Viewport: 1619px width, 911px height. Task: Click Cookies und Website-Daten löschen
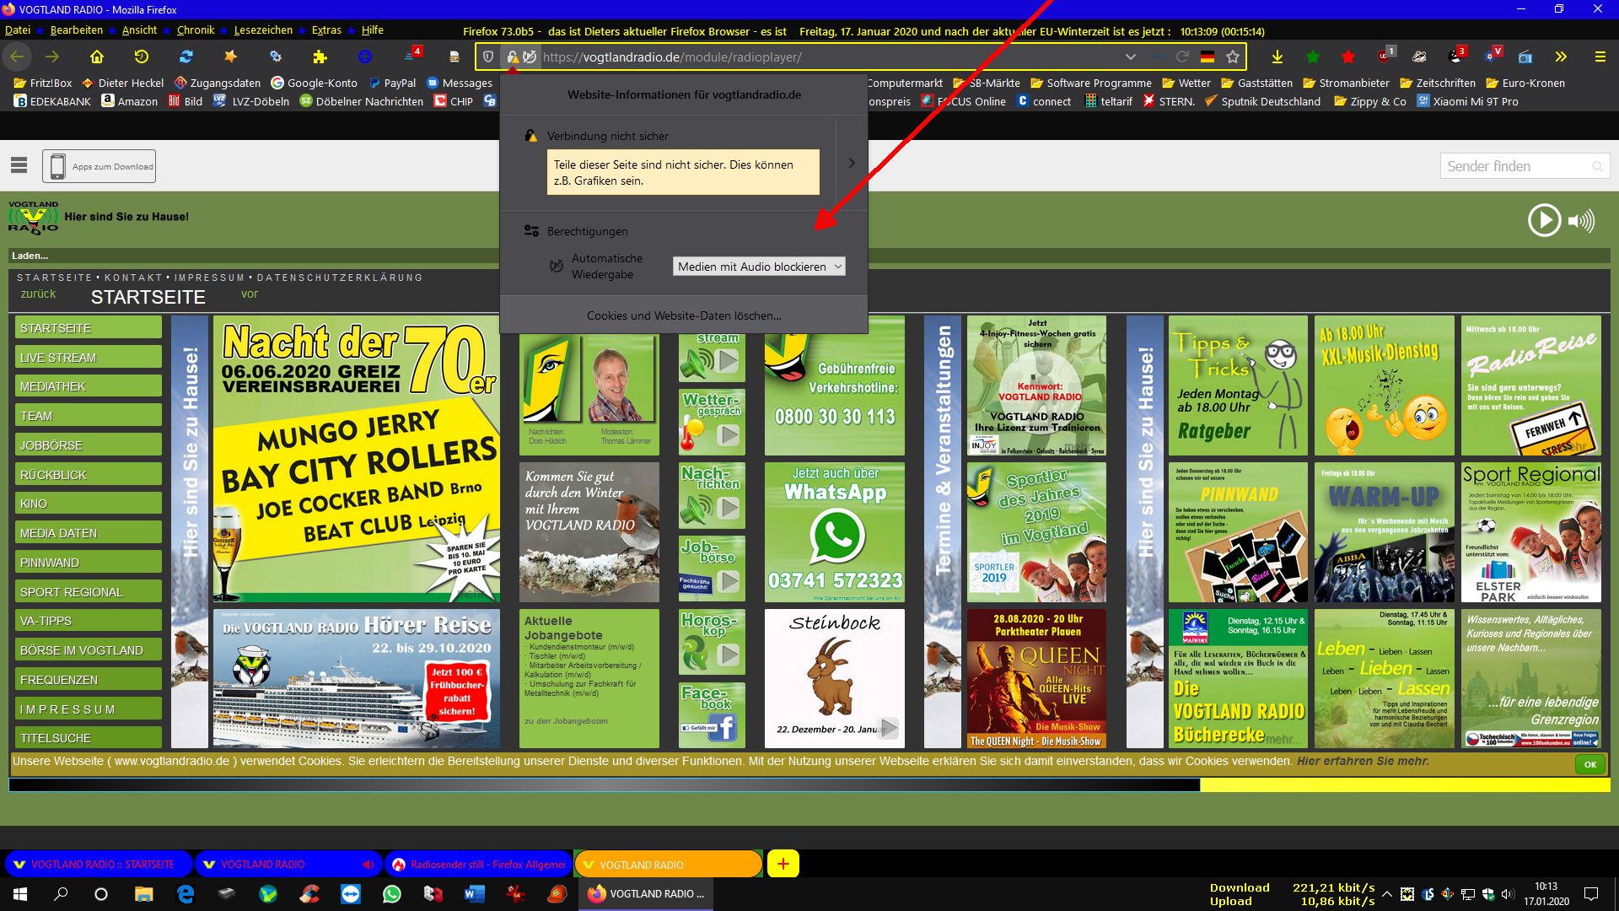tap(684, 315)
